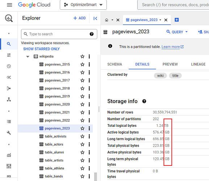Click the Explorer search field

59,34
